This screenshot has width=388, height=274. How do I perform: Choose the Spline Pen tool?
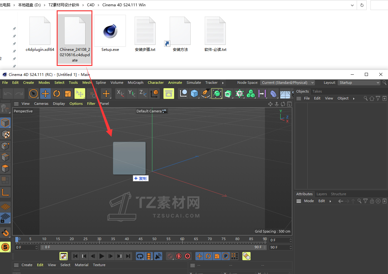pyautogui.click(x=205, y=94)
